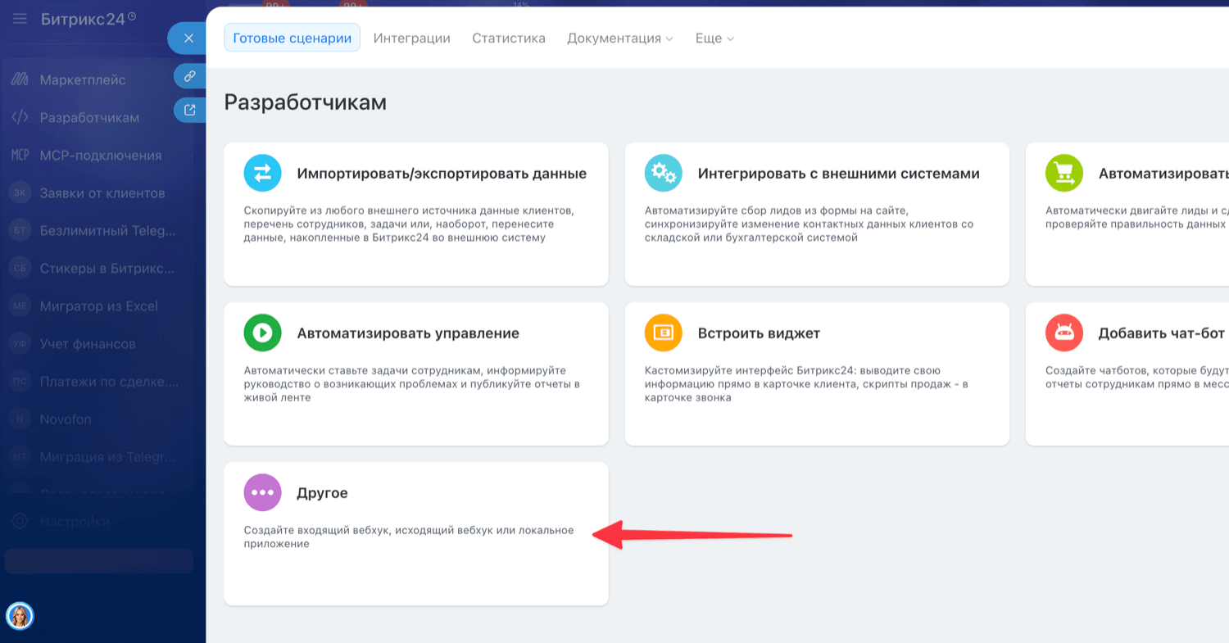
Task: Open the hamburger menu next to Битрикс24
Action: click(x=20, y=19)
